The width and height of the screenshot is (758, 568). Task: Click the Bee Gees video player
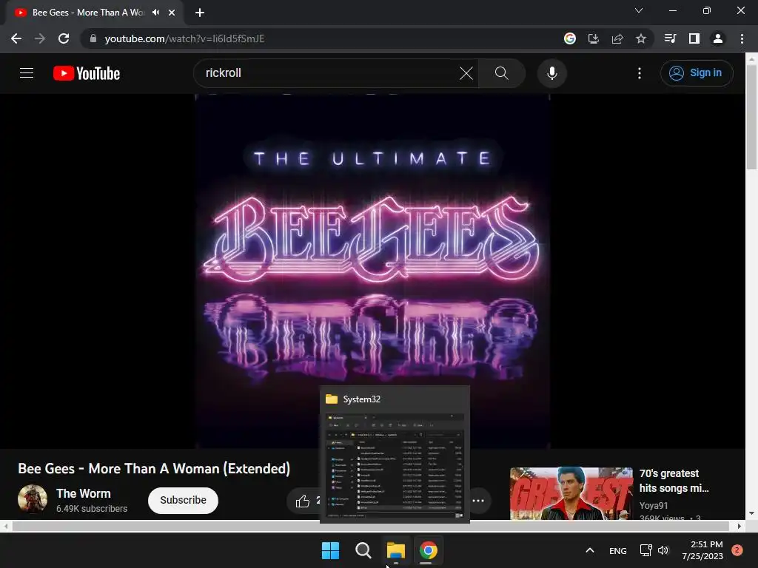coord(372,271)
